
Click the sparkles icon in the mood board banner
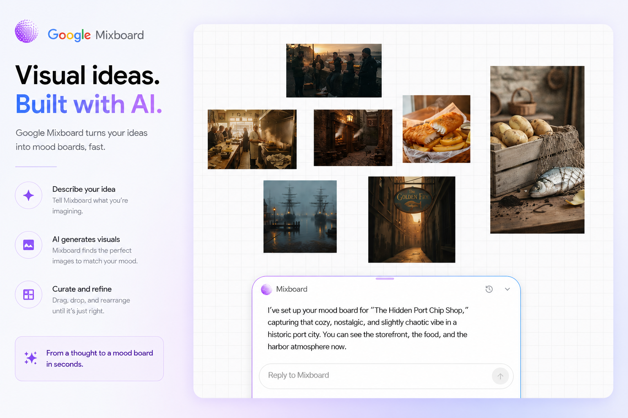[31, 358]
